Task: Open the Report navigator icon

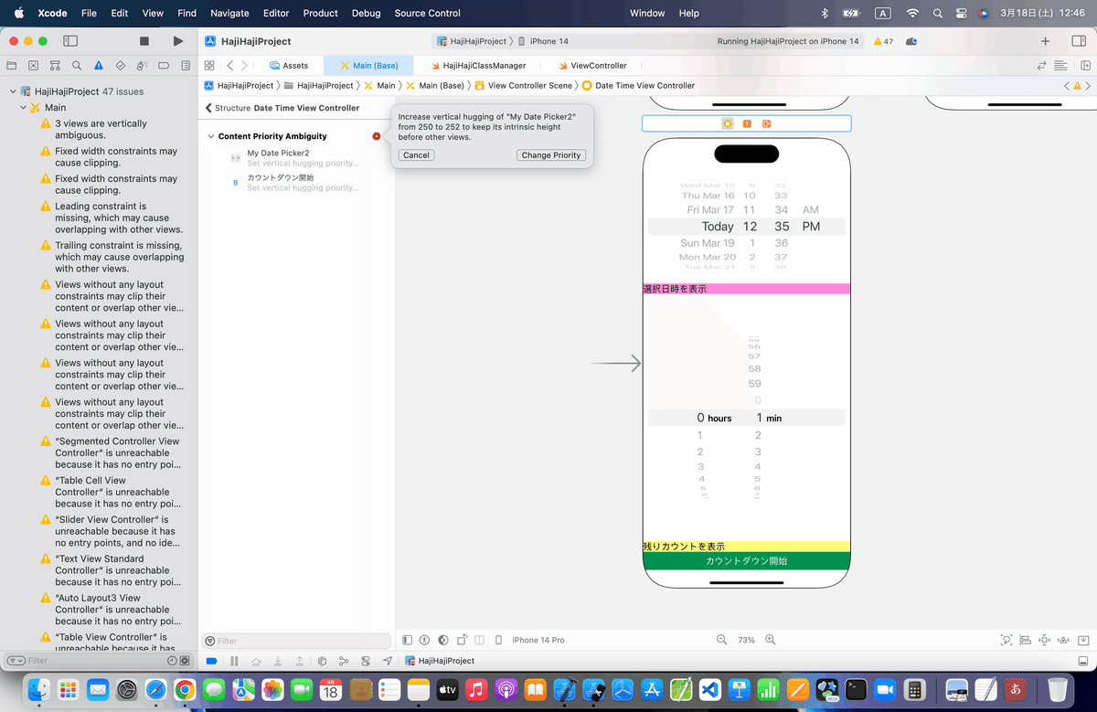Action: (x=186, y=66)
